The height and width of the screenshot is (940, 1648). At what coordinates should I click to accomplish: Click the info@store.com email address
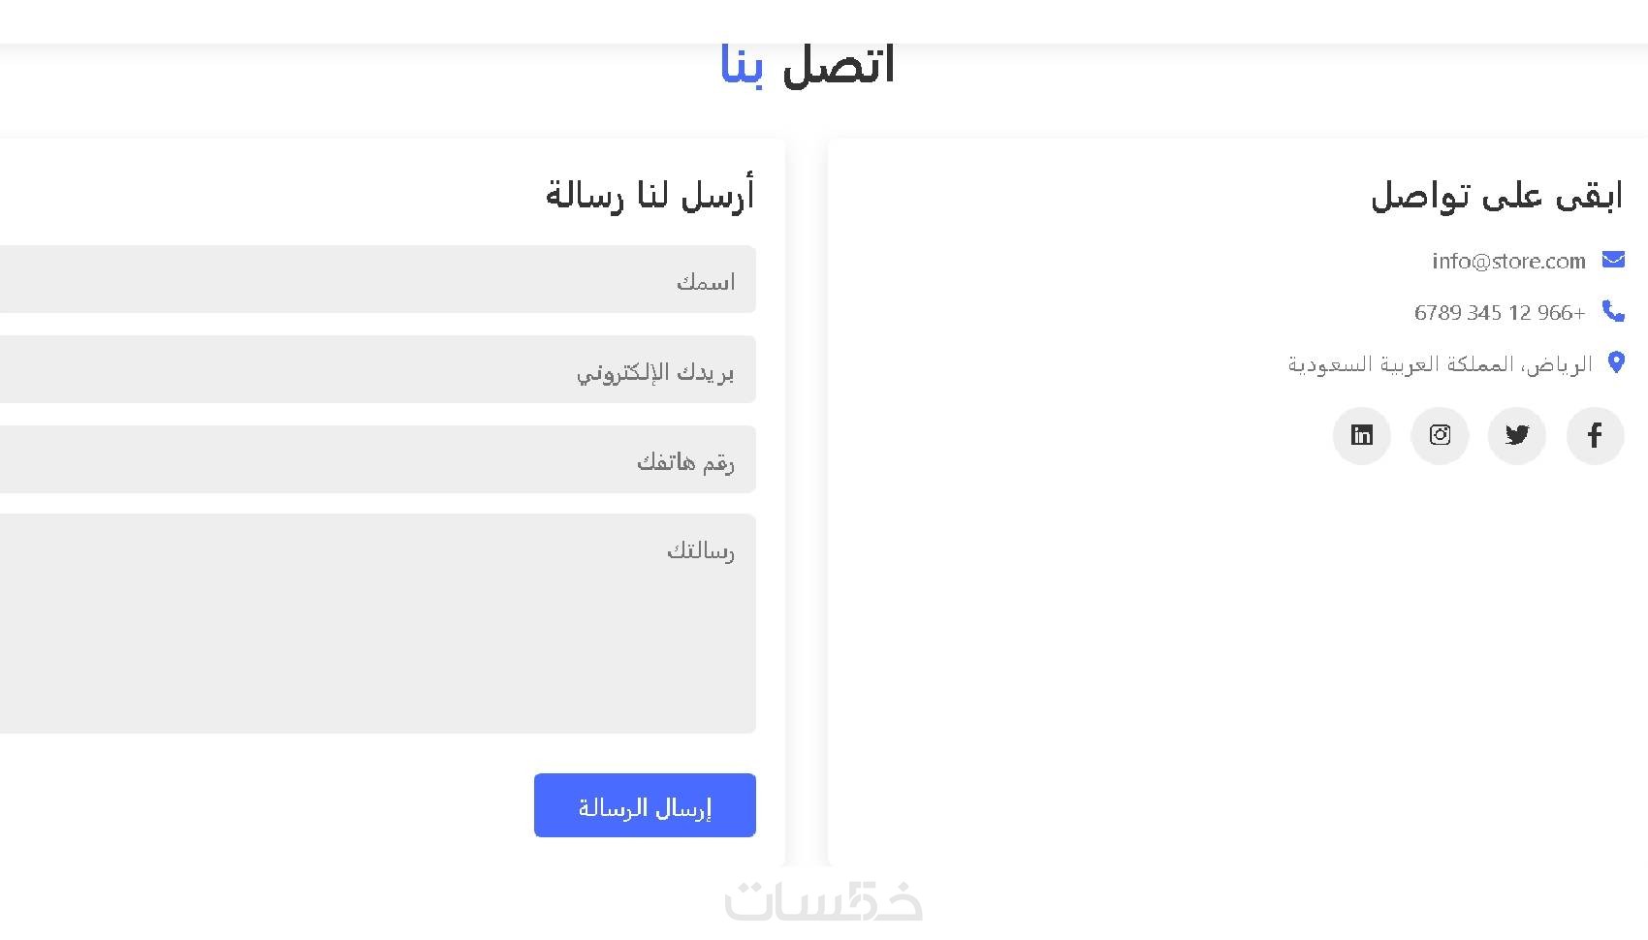coord(1508,261)
